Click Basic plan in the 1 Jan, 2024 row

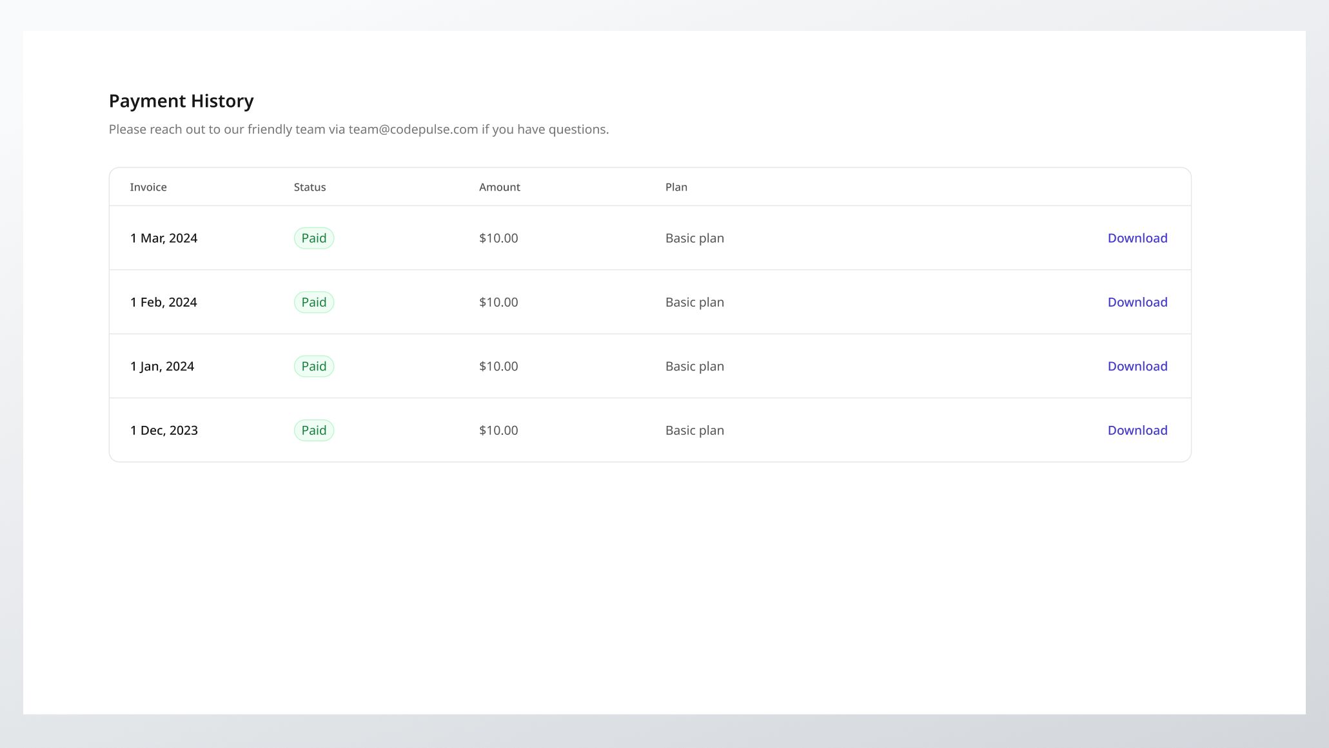694,367
